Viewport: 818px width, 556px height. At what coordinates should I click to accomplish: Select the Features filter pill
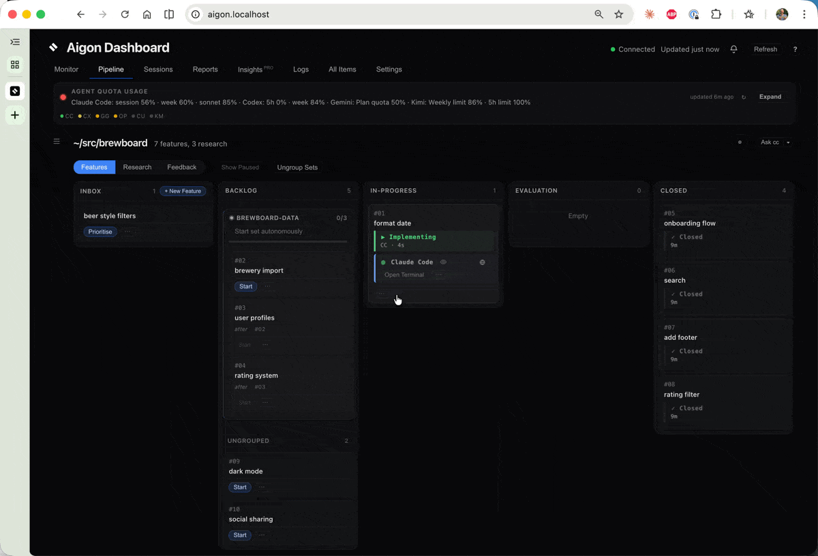coord(94,167)
